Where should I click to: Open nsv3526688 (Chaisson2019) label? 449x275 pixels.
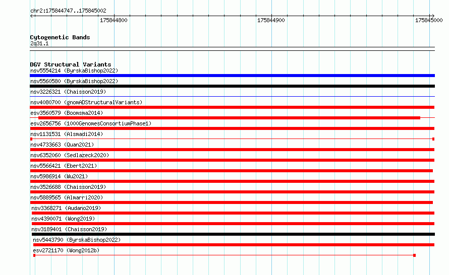[x=68, y=187]
